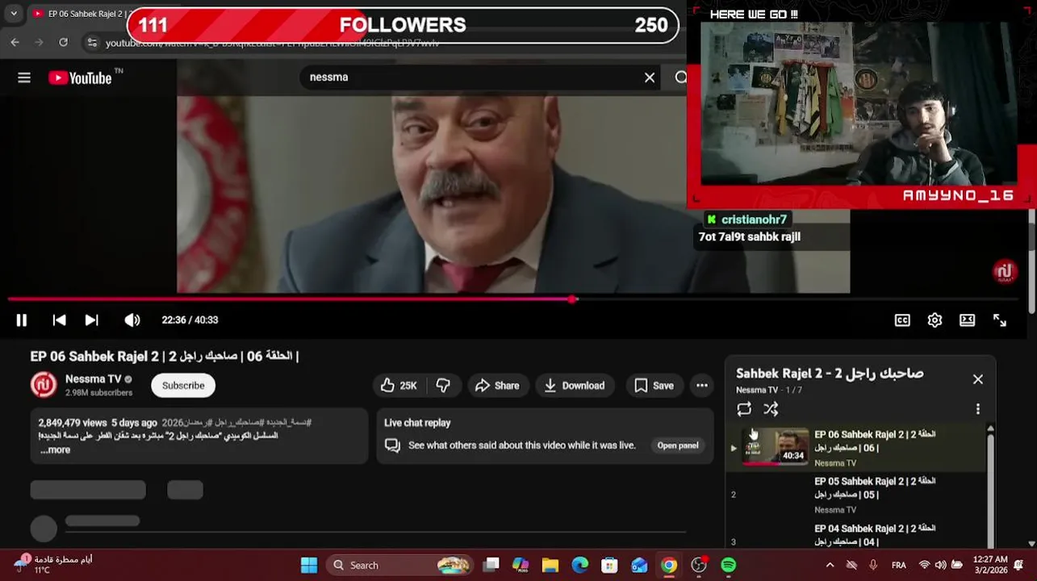The image size is (1037, 581).
Task: Launch Copilot from the taskbar
Action: point(521,566)
